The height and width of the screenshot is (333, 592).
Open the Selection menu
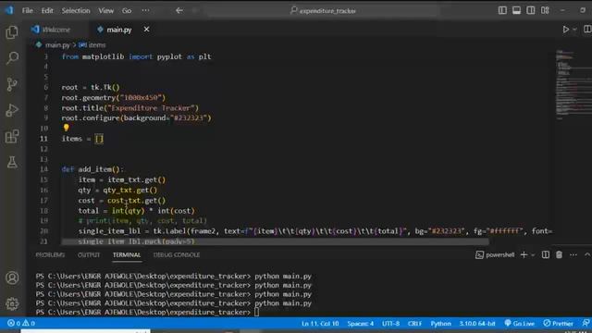(x=76, y=10)
